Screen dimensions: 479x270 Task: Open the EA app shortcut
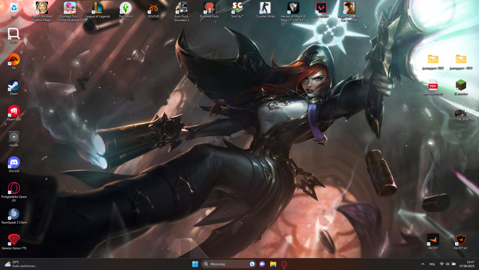(14, 62)
